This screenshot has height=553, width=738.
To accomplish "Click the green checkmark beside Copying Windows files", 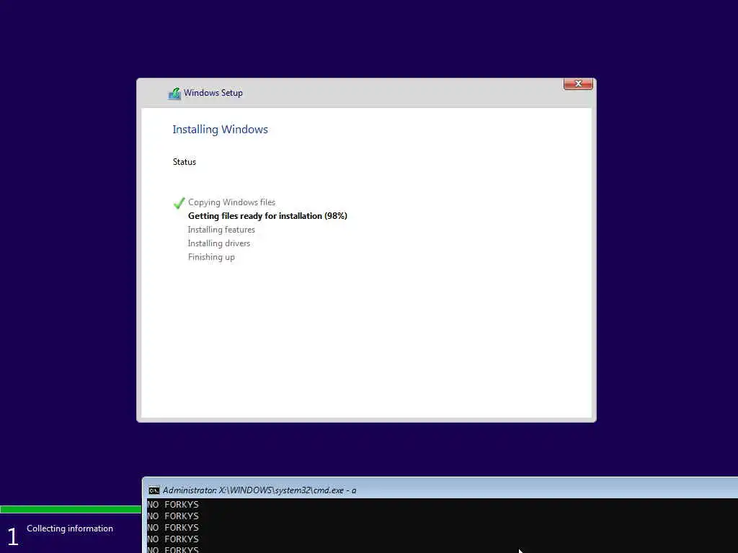I will tap(179, 202).
